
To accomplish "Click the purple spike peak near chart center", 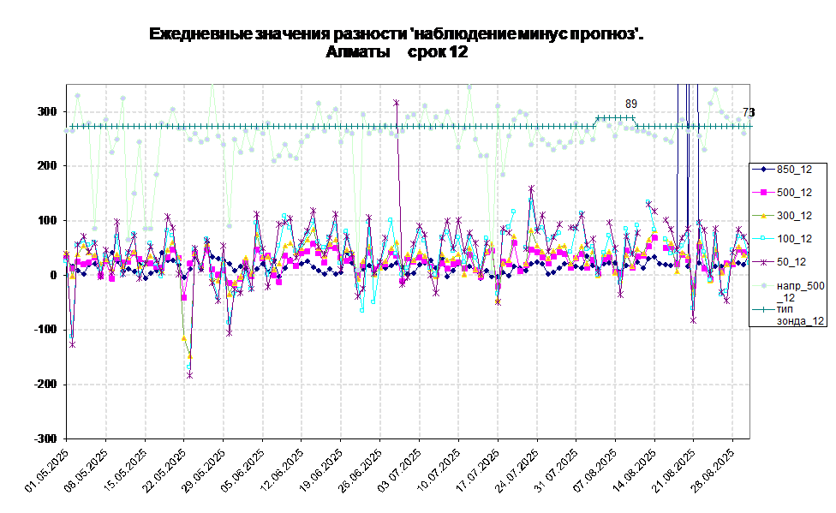I will click(397, 103).
